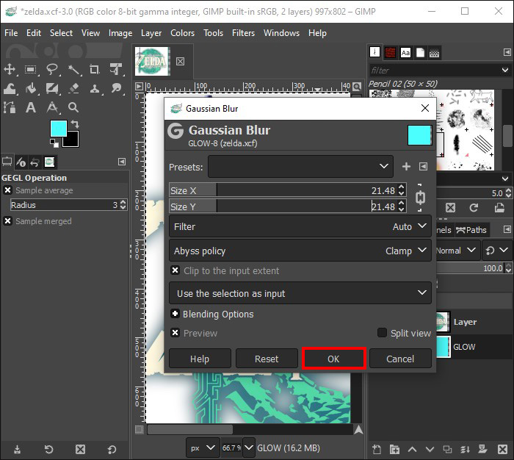514x460 pixels.
Task: Click Reset in Gaussian Blur dialog
Action: (266, 359)
